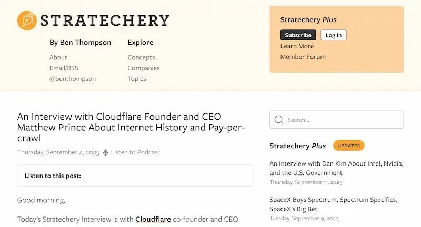The height and width of the screenshot is (227, 421).
Task: Open the Log In button
Action: pos(334,35)
